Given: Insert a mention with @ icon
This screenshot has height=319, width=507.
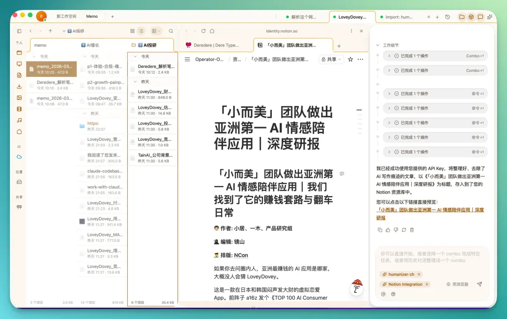Looking at the screenshot, I should click(x=383, y=294).
